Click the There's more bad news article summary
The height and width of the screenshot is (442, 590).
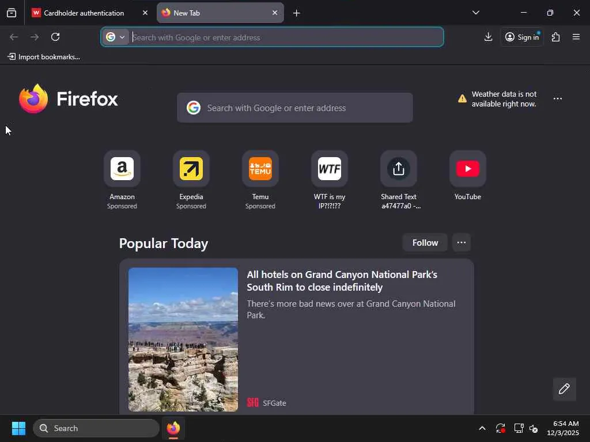pyautogui.click(x=351, y=309)
